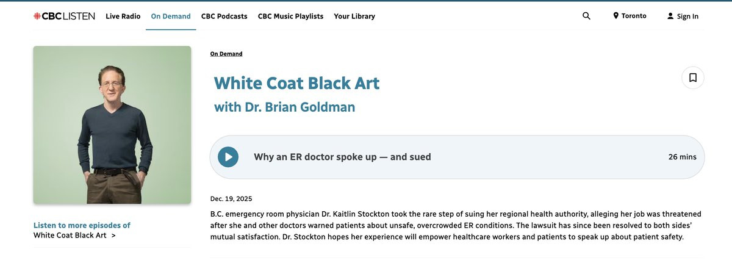
Task: Select the On Demand tab
Action: pyautogui.click(x=171, y=16)
